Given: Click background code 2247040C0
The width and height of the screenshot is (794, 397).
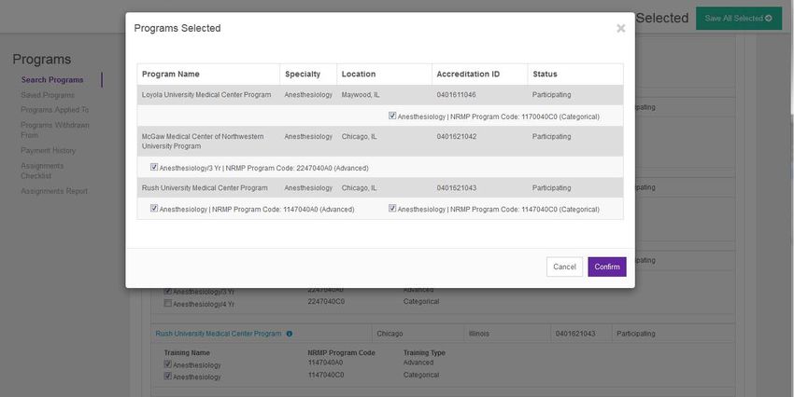Looking at the screenshot, I should [326, 302].
